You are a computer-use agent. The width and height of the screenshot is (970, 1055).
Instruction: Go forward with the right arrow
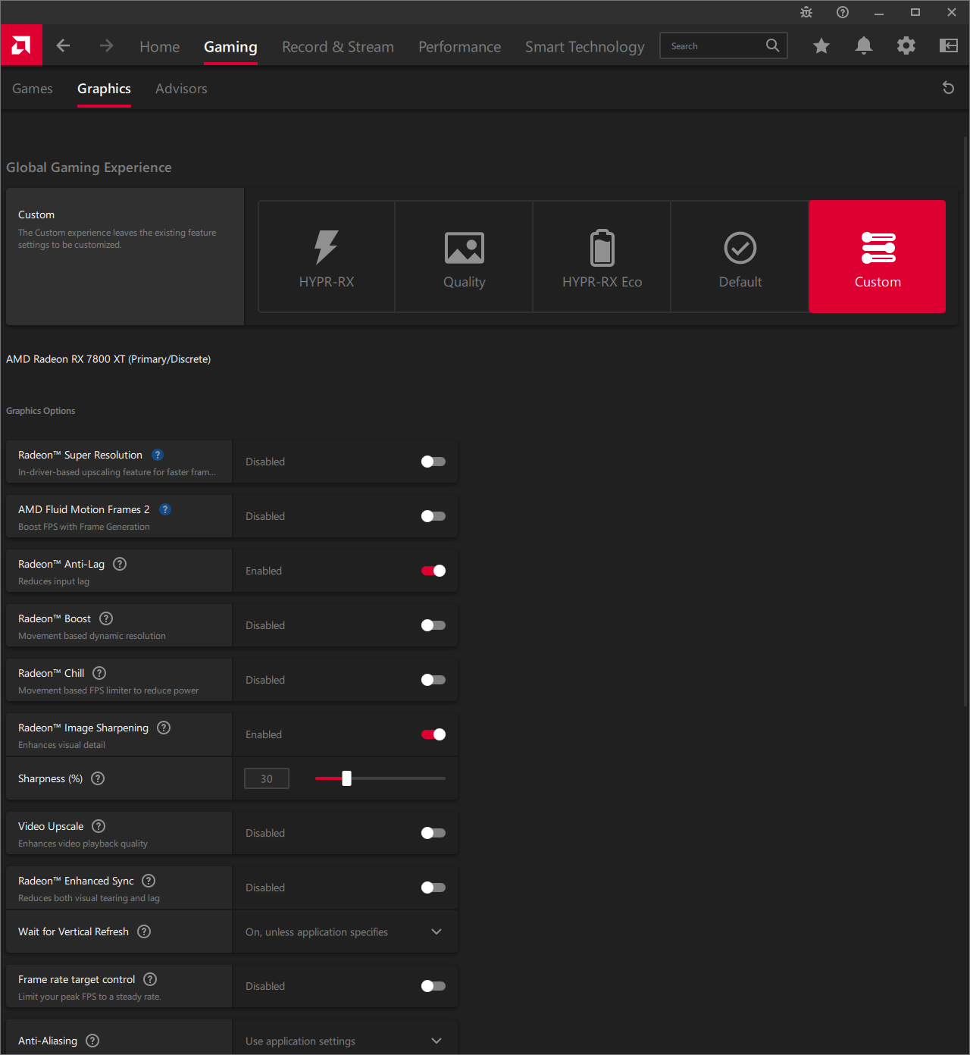click(x=106, y=45)
